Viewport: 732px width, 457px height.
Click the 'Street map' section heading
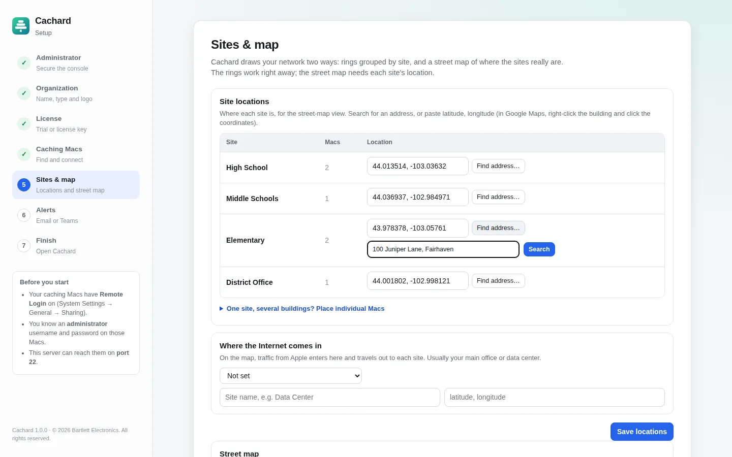pyautogui.click(x=239, y=453)
